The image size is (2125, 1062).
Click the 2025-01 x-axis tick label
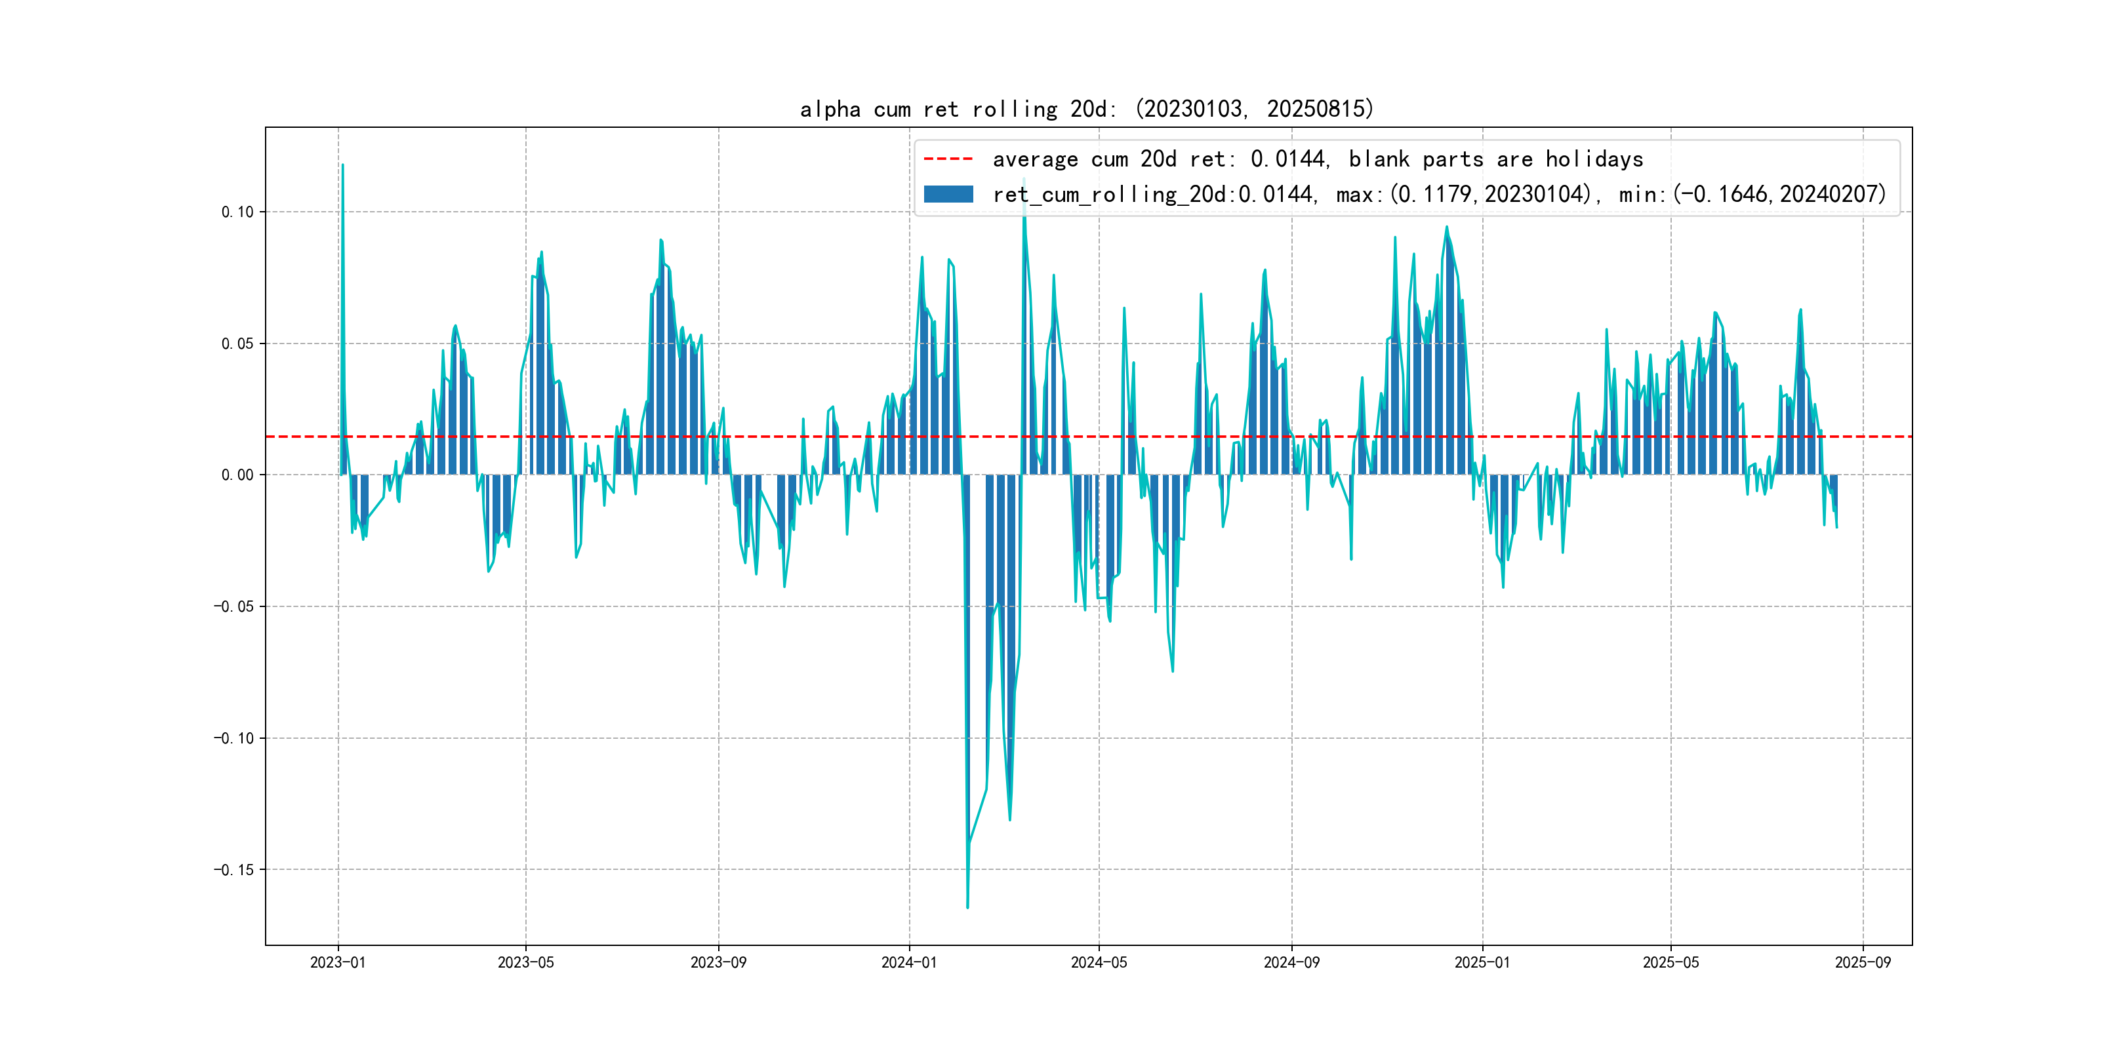1482,962
